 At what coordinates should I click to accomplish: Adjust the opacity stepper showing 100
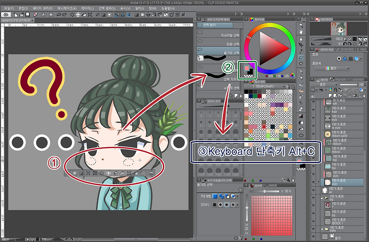click(x=365, y=84)
